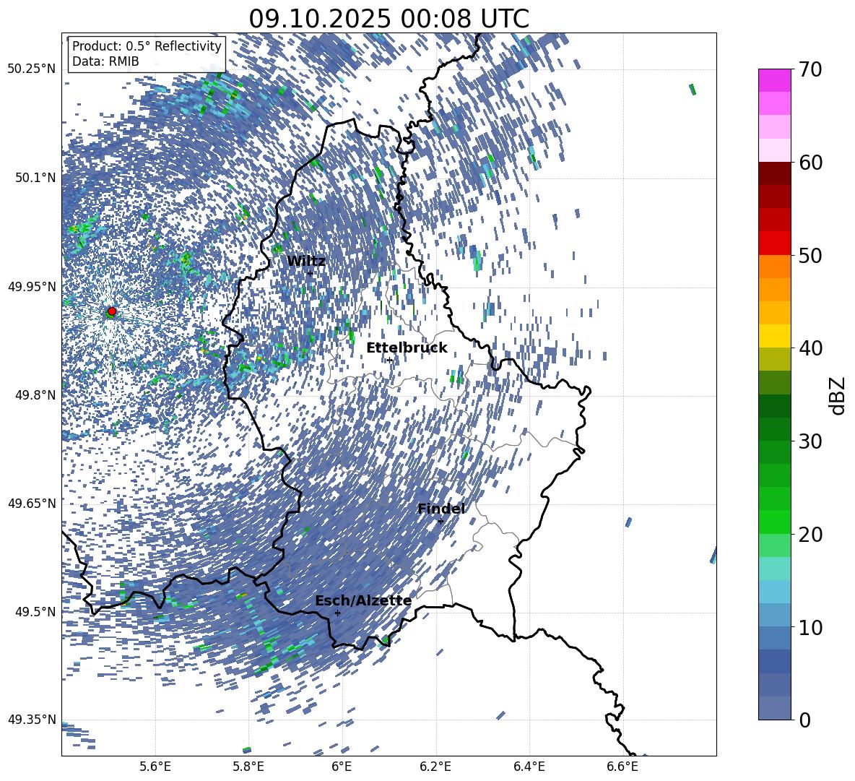Pick the green swatch at 20 dBZ
Viewport: 855px width, 781px height.
click(775, 522)
